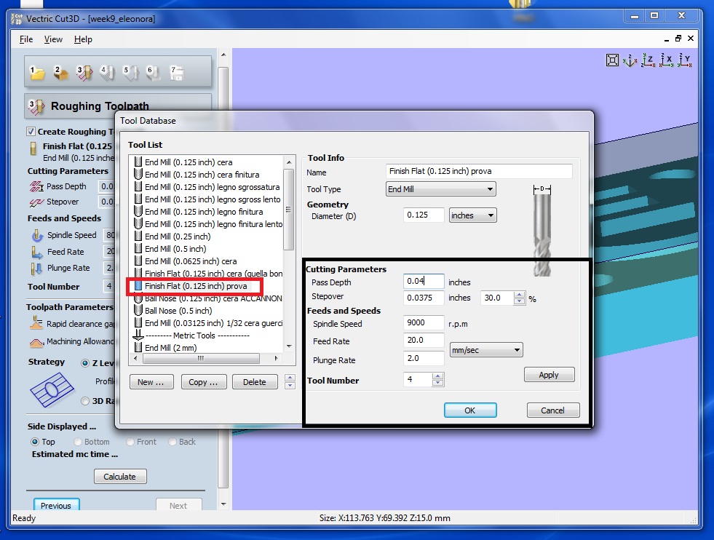
Task: Select step 6 preview machining icon
Action: click(154, 73)
